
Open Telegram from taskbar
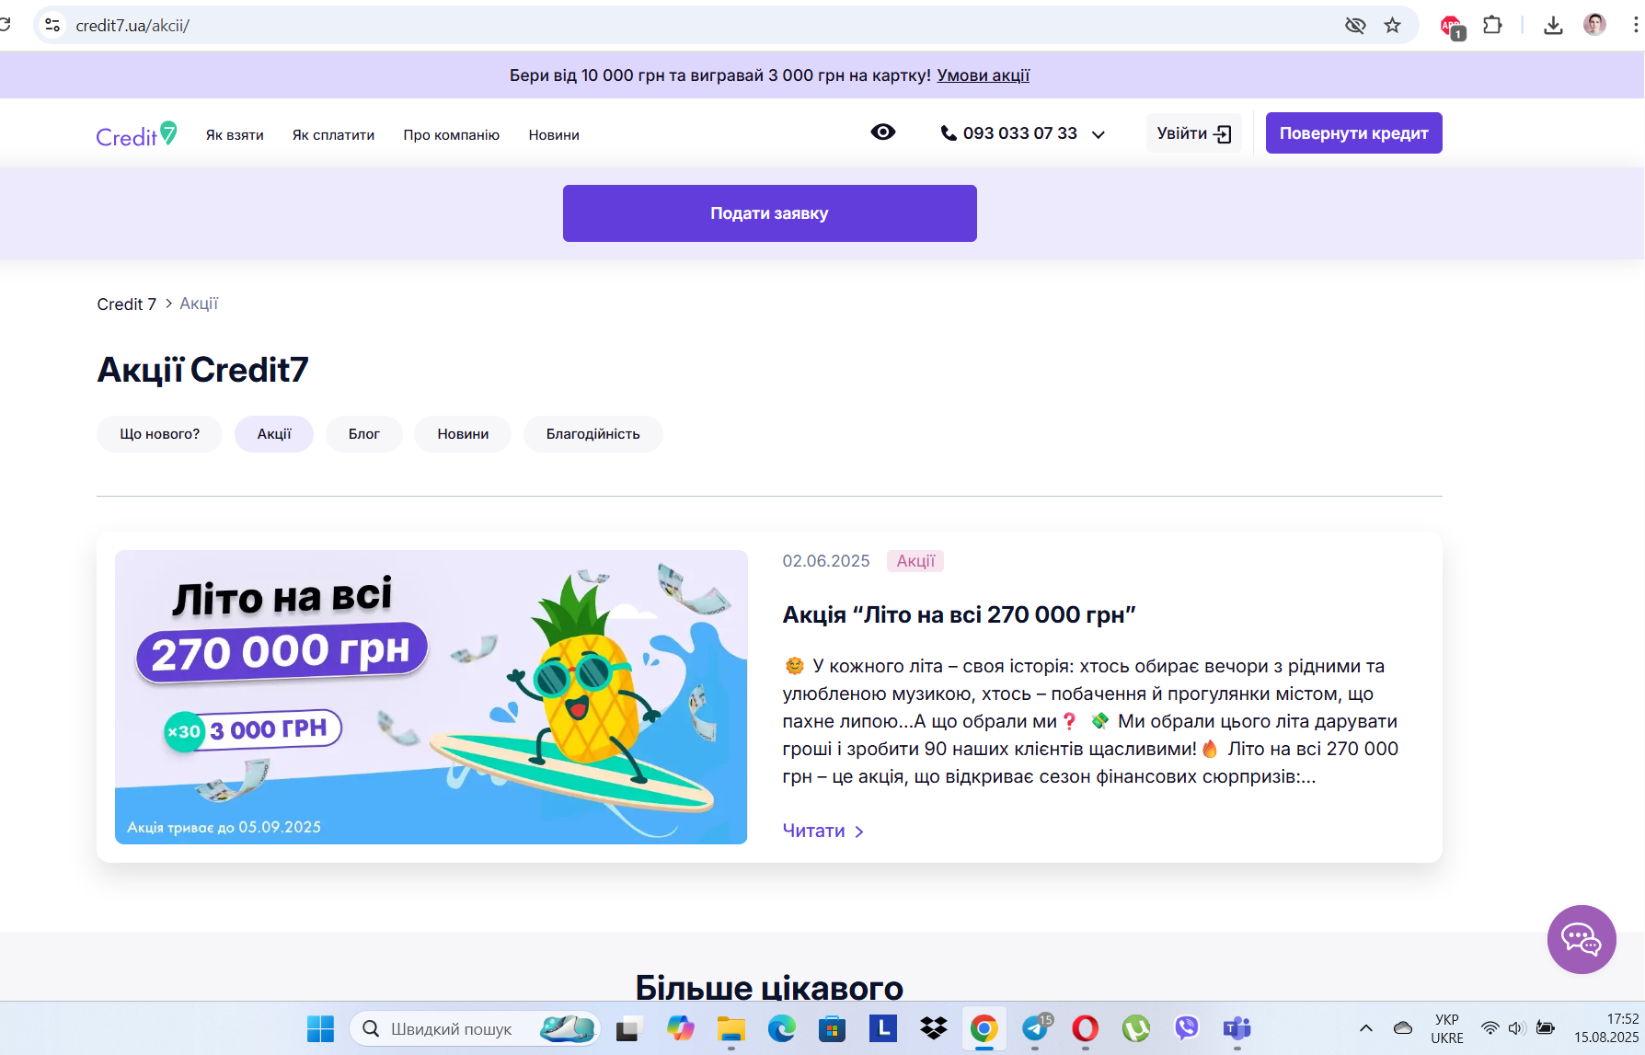click(1036, 1028)
